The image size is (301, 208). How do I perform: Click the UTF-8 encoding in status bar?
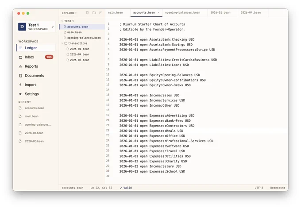pos(259,188)
